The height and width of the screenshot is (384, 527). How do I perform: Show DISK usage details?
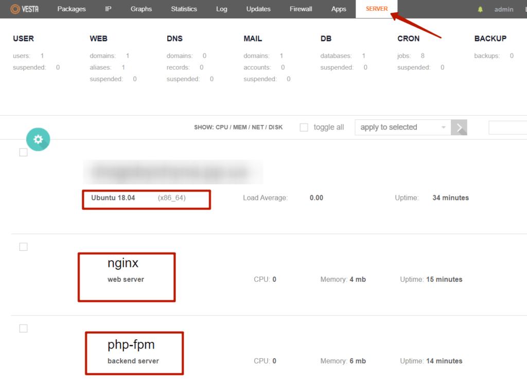click(x=275, y=127)
